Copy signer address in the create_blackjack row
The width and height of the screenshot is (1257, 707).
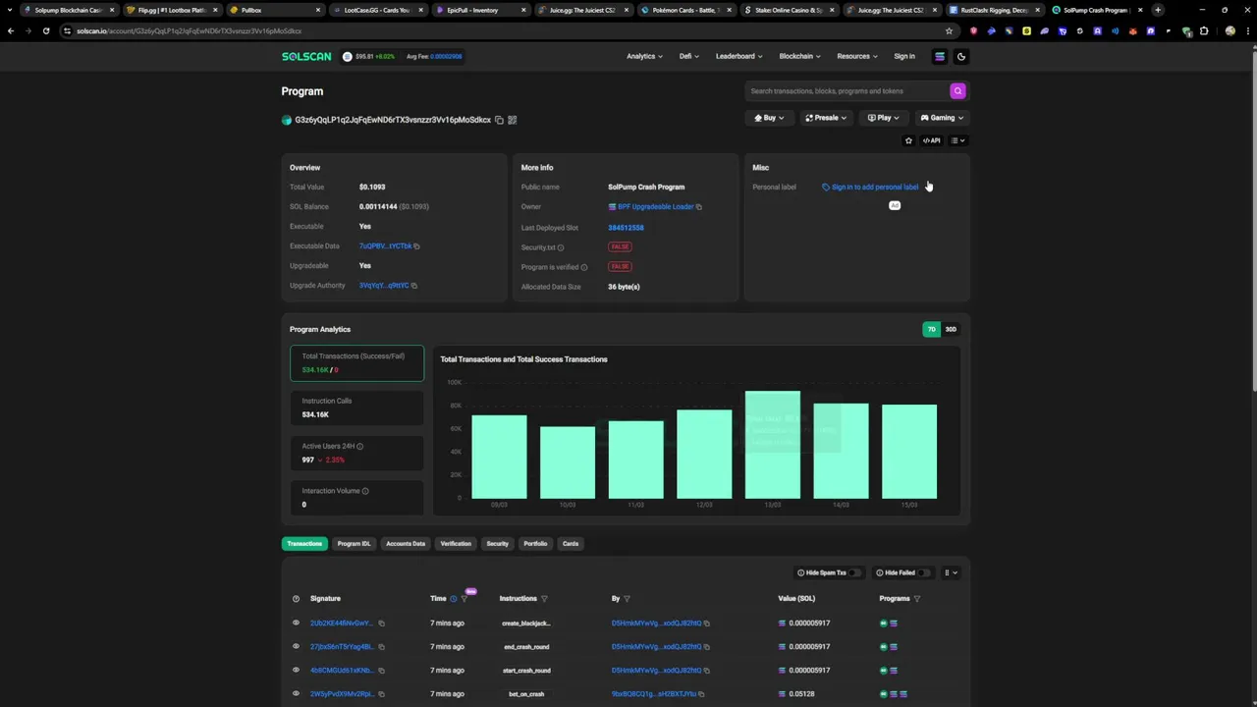(706, 624)
